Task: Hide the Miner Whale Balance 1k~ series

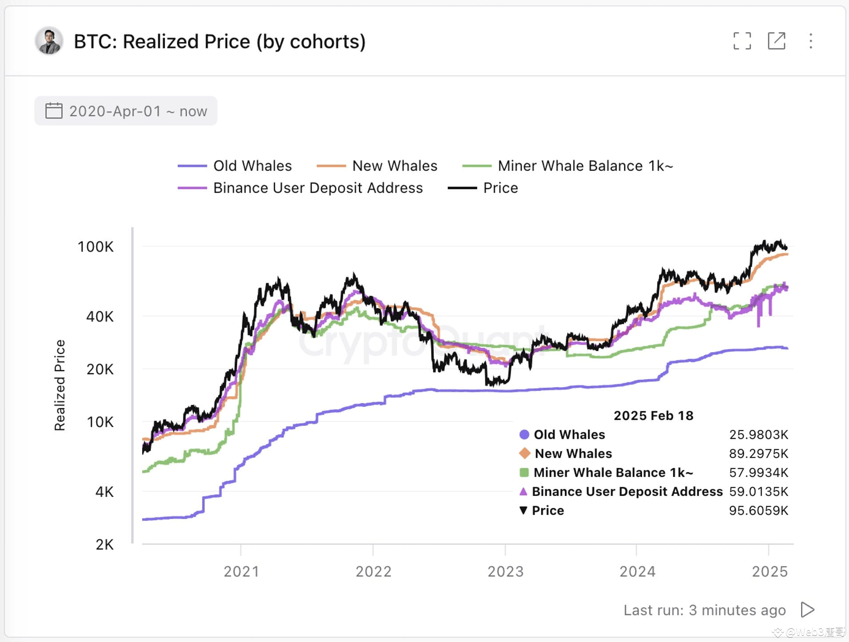Action: click(585, 165)
